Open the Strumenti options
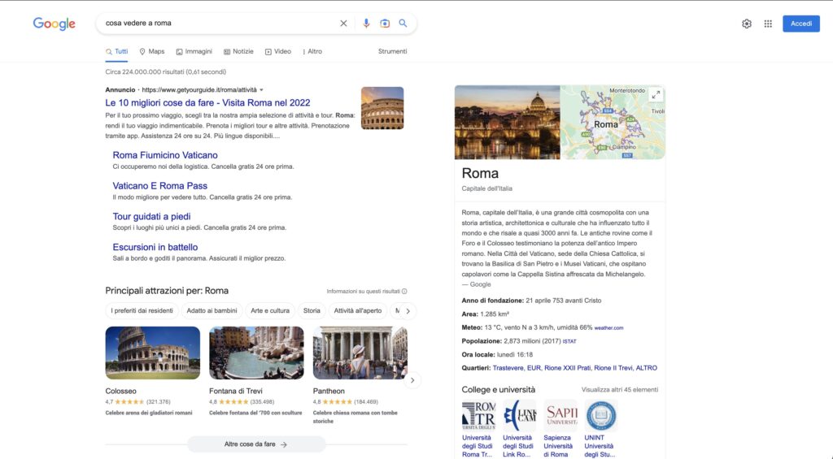833x459 pixels. 393,51
